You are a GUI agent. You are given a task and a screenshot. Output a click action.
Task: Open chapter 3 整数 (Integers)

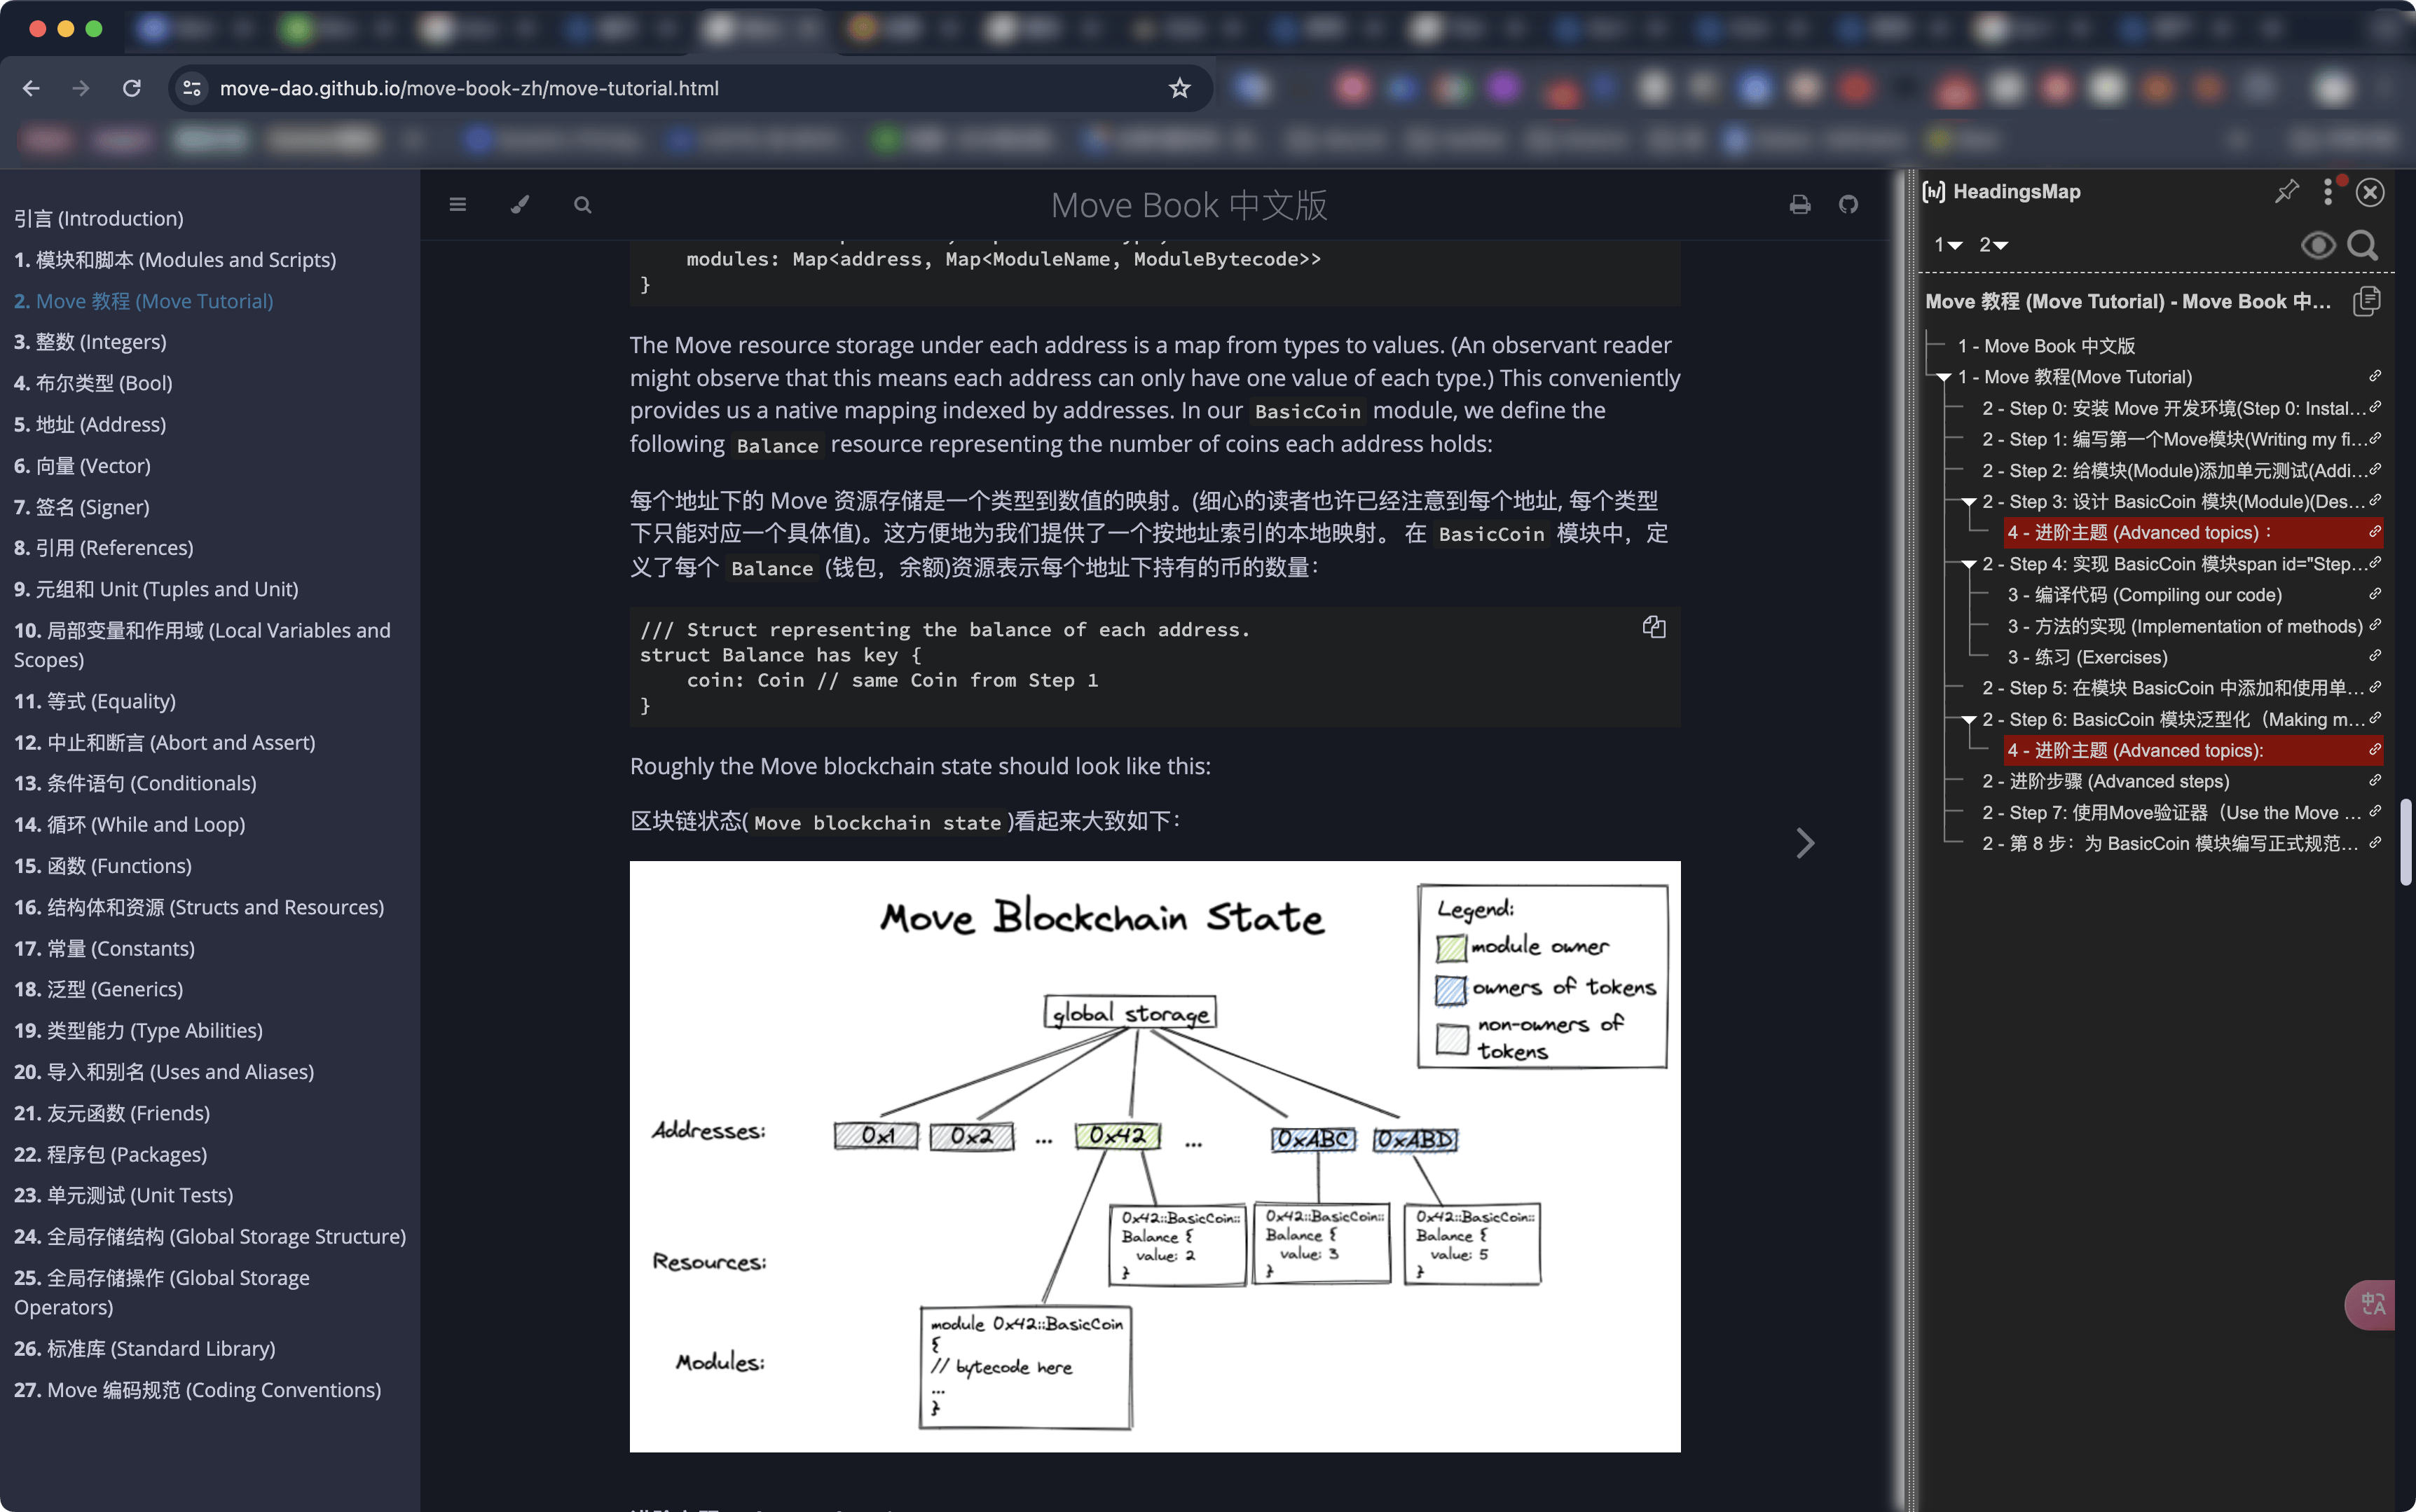pos(90,342)
